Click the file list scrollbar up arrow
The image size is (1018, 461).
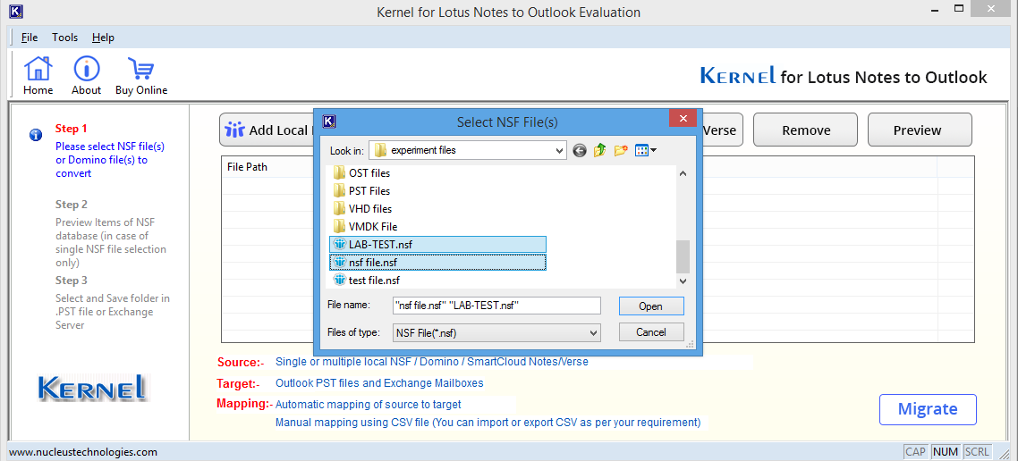coord(683,173)
